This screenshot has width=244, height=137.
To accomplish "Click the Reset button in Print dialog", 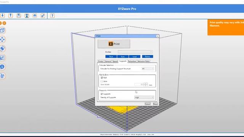I will pos(155,104).
